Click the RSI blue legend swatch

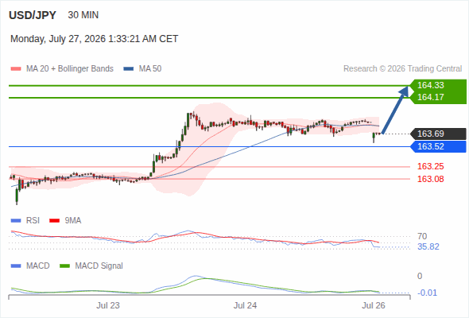coord(16,221)
